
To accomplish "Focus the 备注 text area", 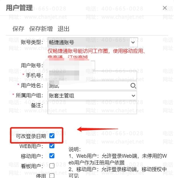I will (x=92, y=107).
